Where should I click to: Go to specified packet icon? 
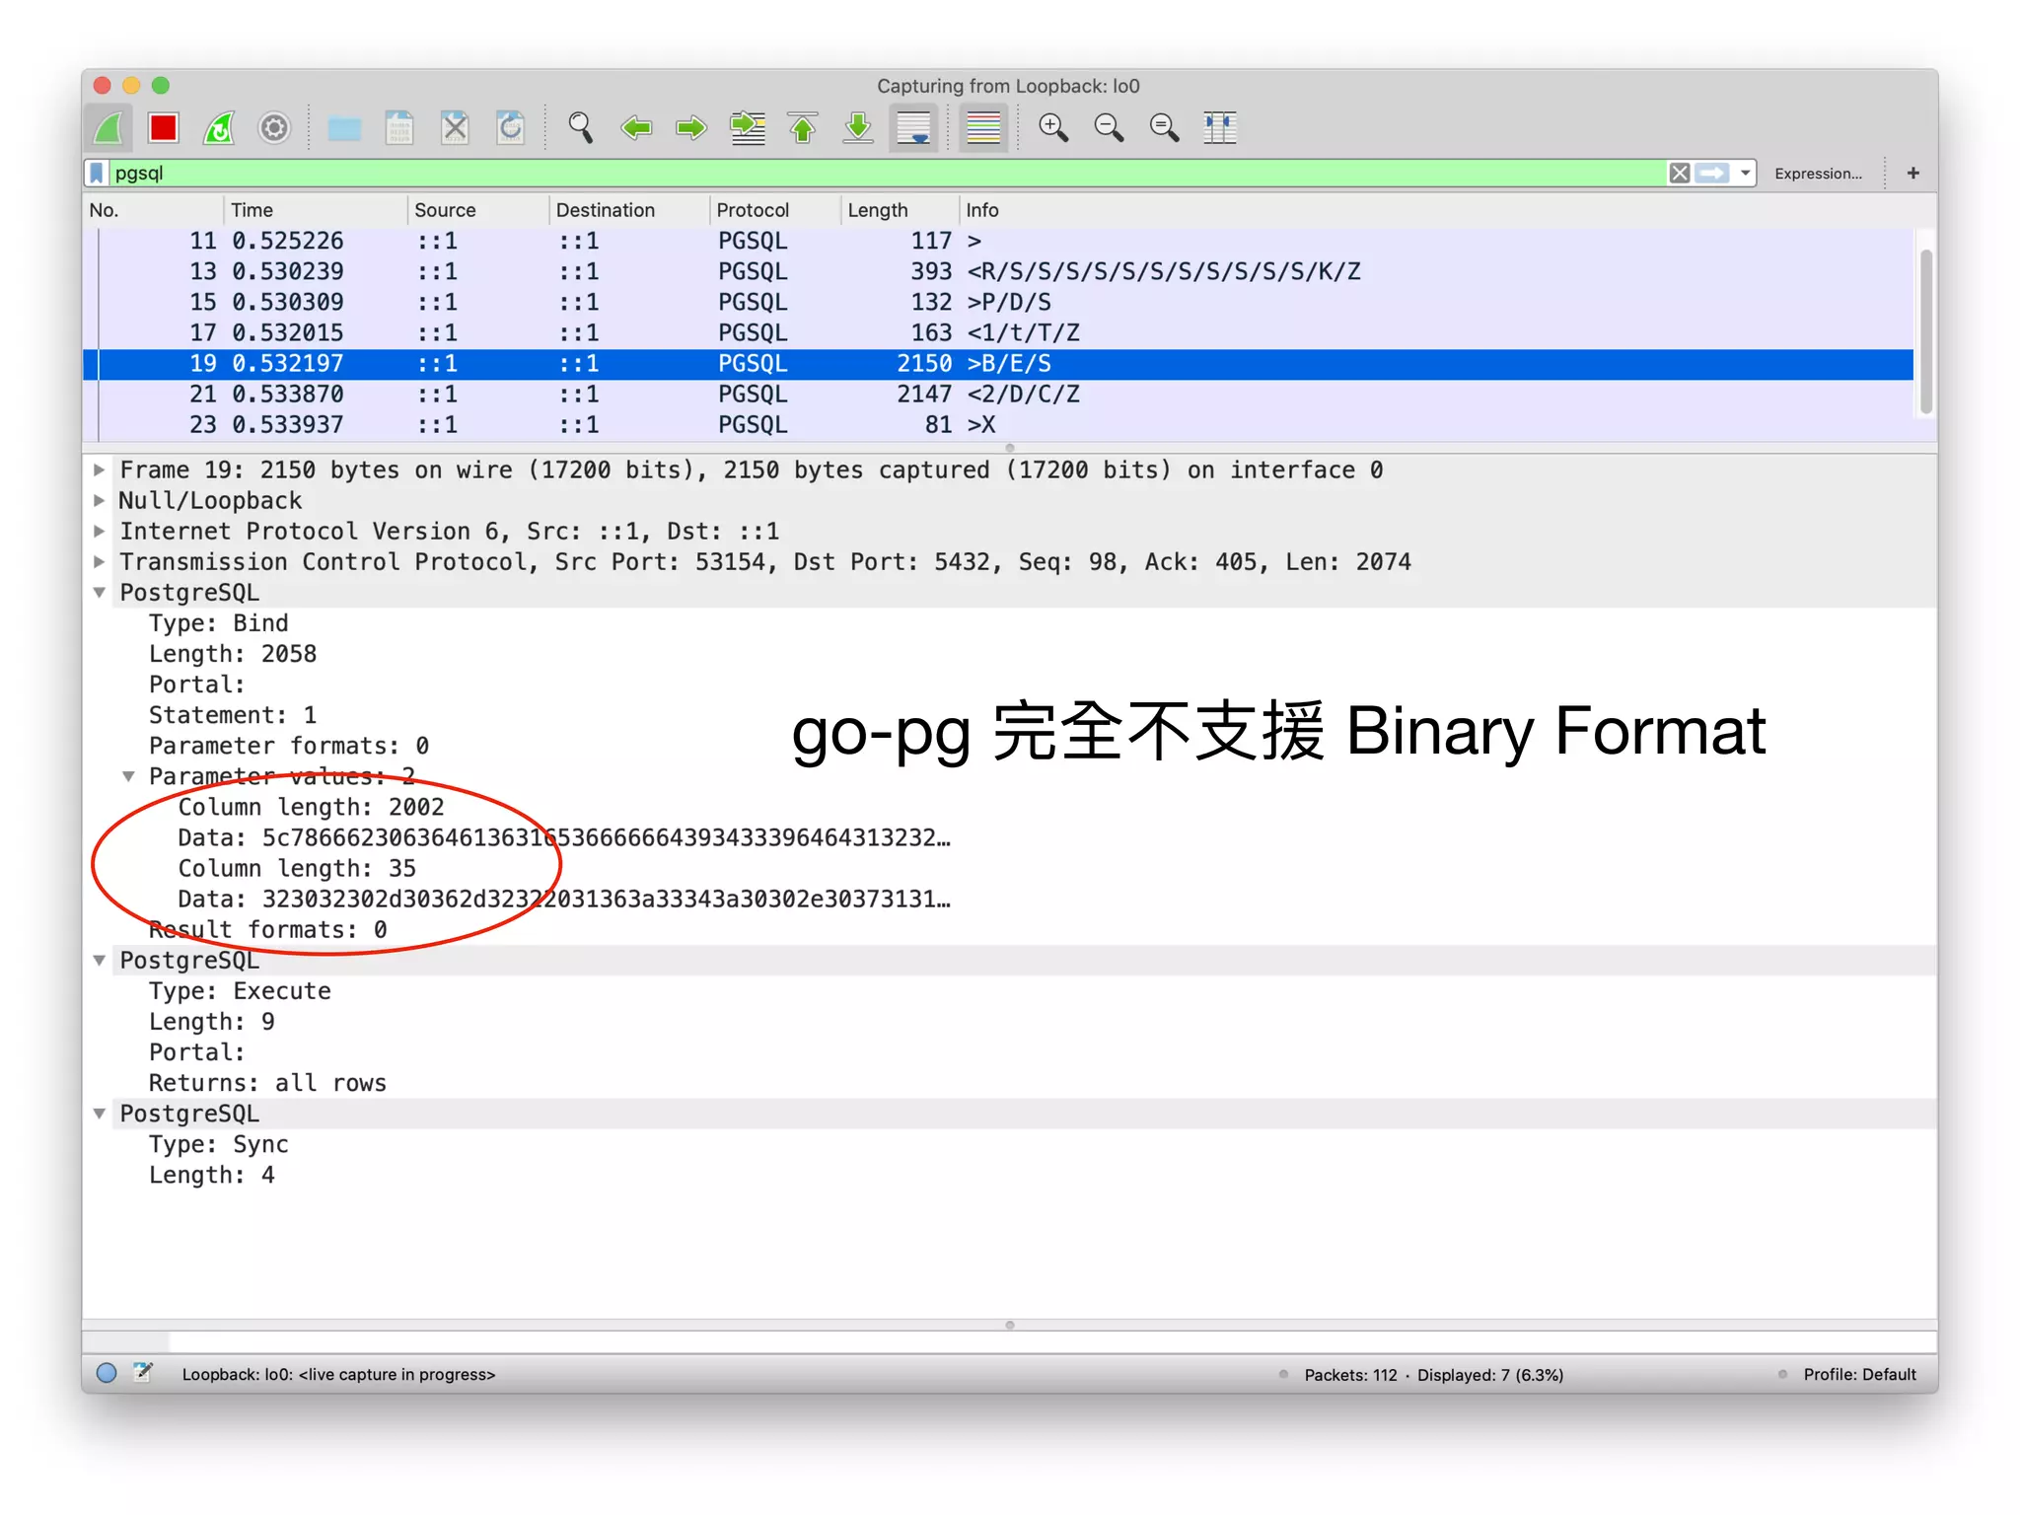point(748,128)
